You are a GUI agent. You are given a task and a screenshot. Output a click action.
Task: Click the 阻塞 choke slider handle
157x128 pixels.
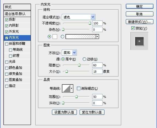[x=79, y=65]
